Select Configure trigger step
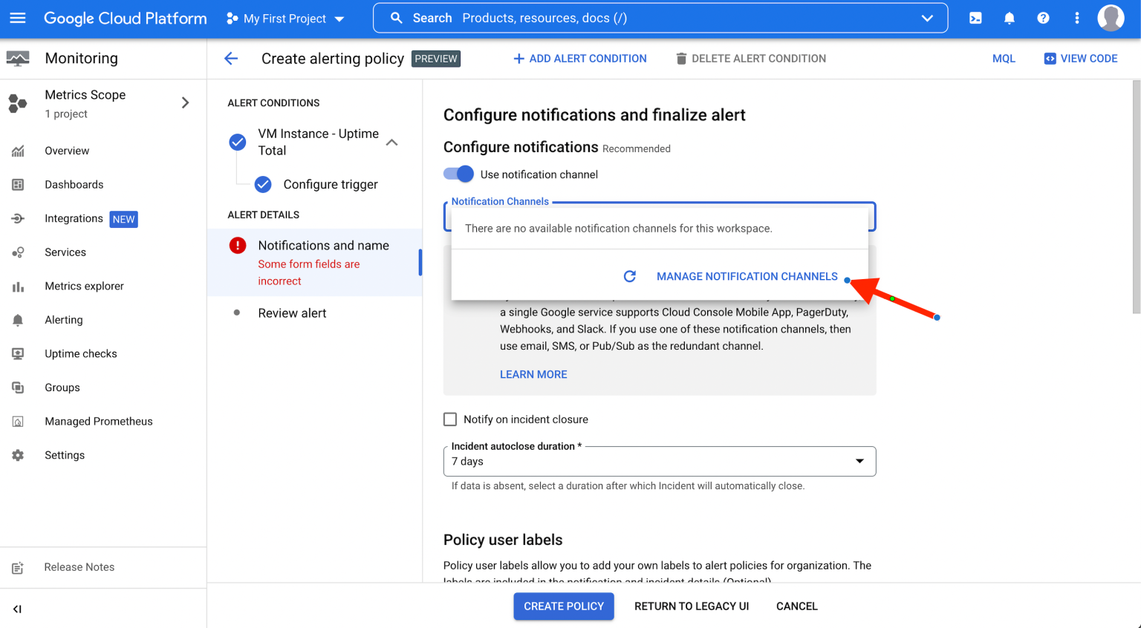Image resolution: width=1141 pixels, height=628 pixels. [331, 184]
